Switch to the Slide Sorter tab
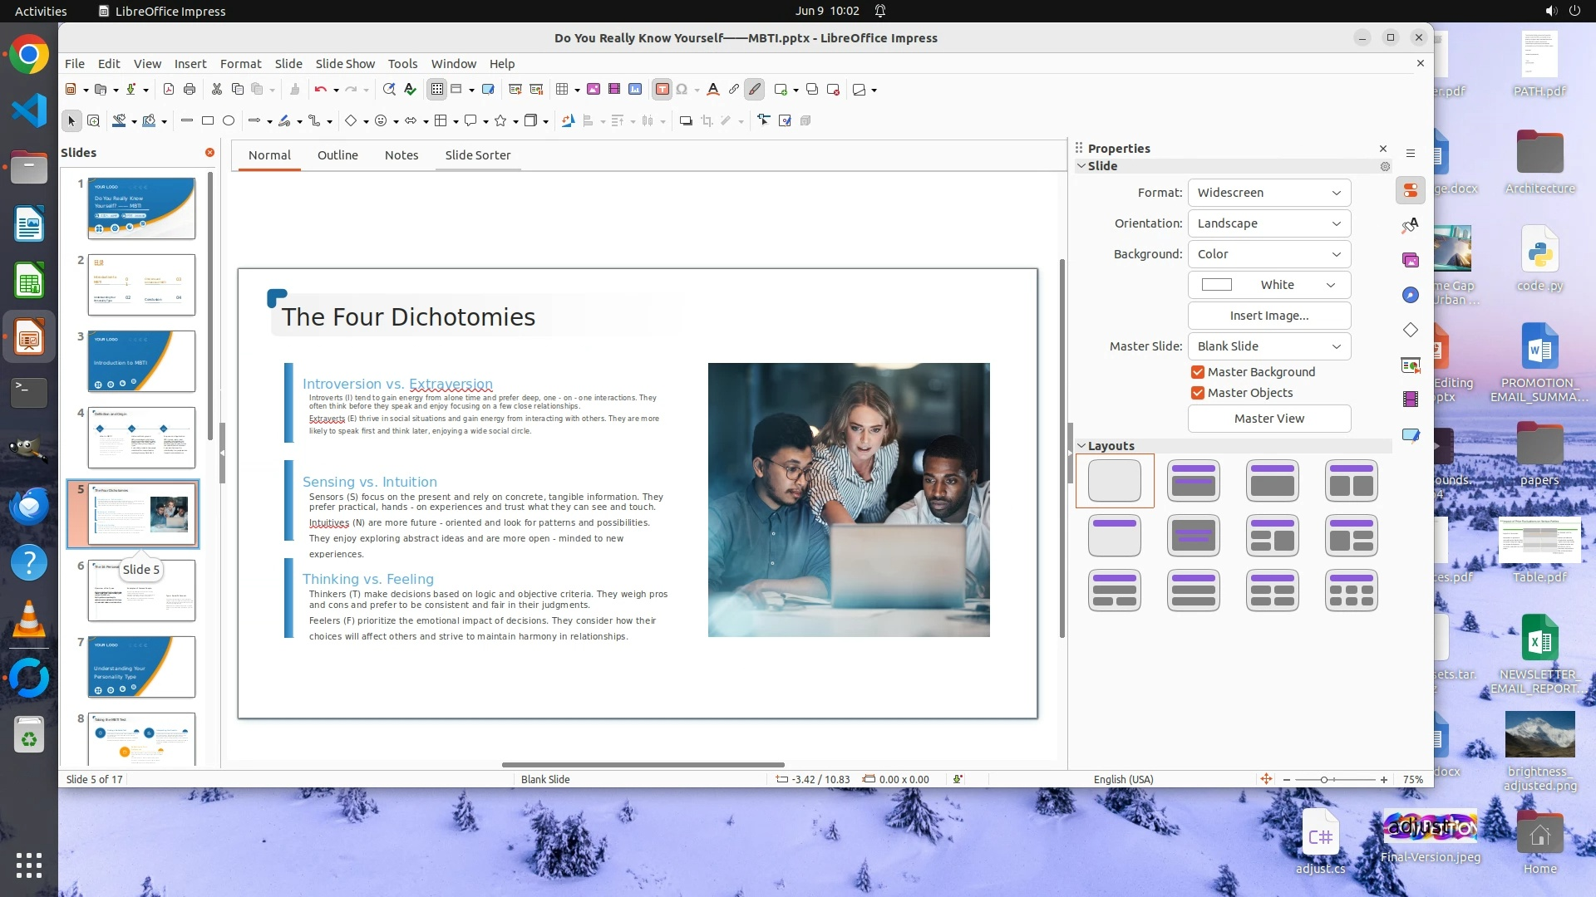The image size is (1596, 897). 477,155
